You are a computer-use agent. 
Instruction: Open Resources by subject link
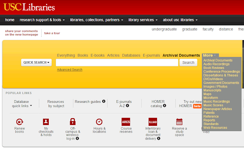[56, 104]
